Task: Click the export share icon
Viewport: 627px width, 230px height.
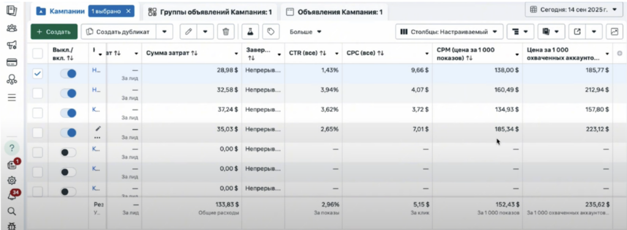Action: click(577, 32)
